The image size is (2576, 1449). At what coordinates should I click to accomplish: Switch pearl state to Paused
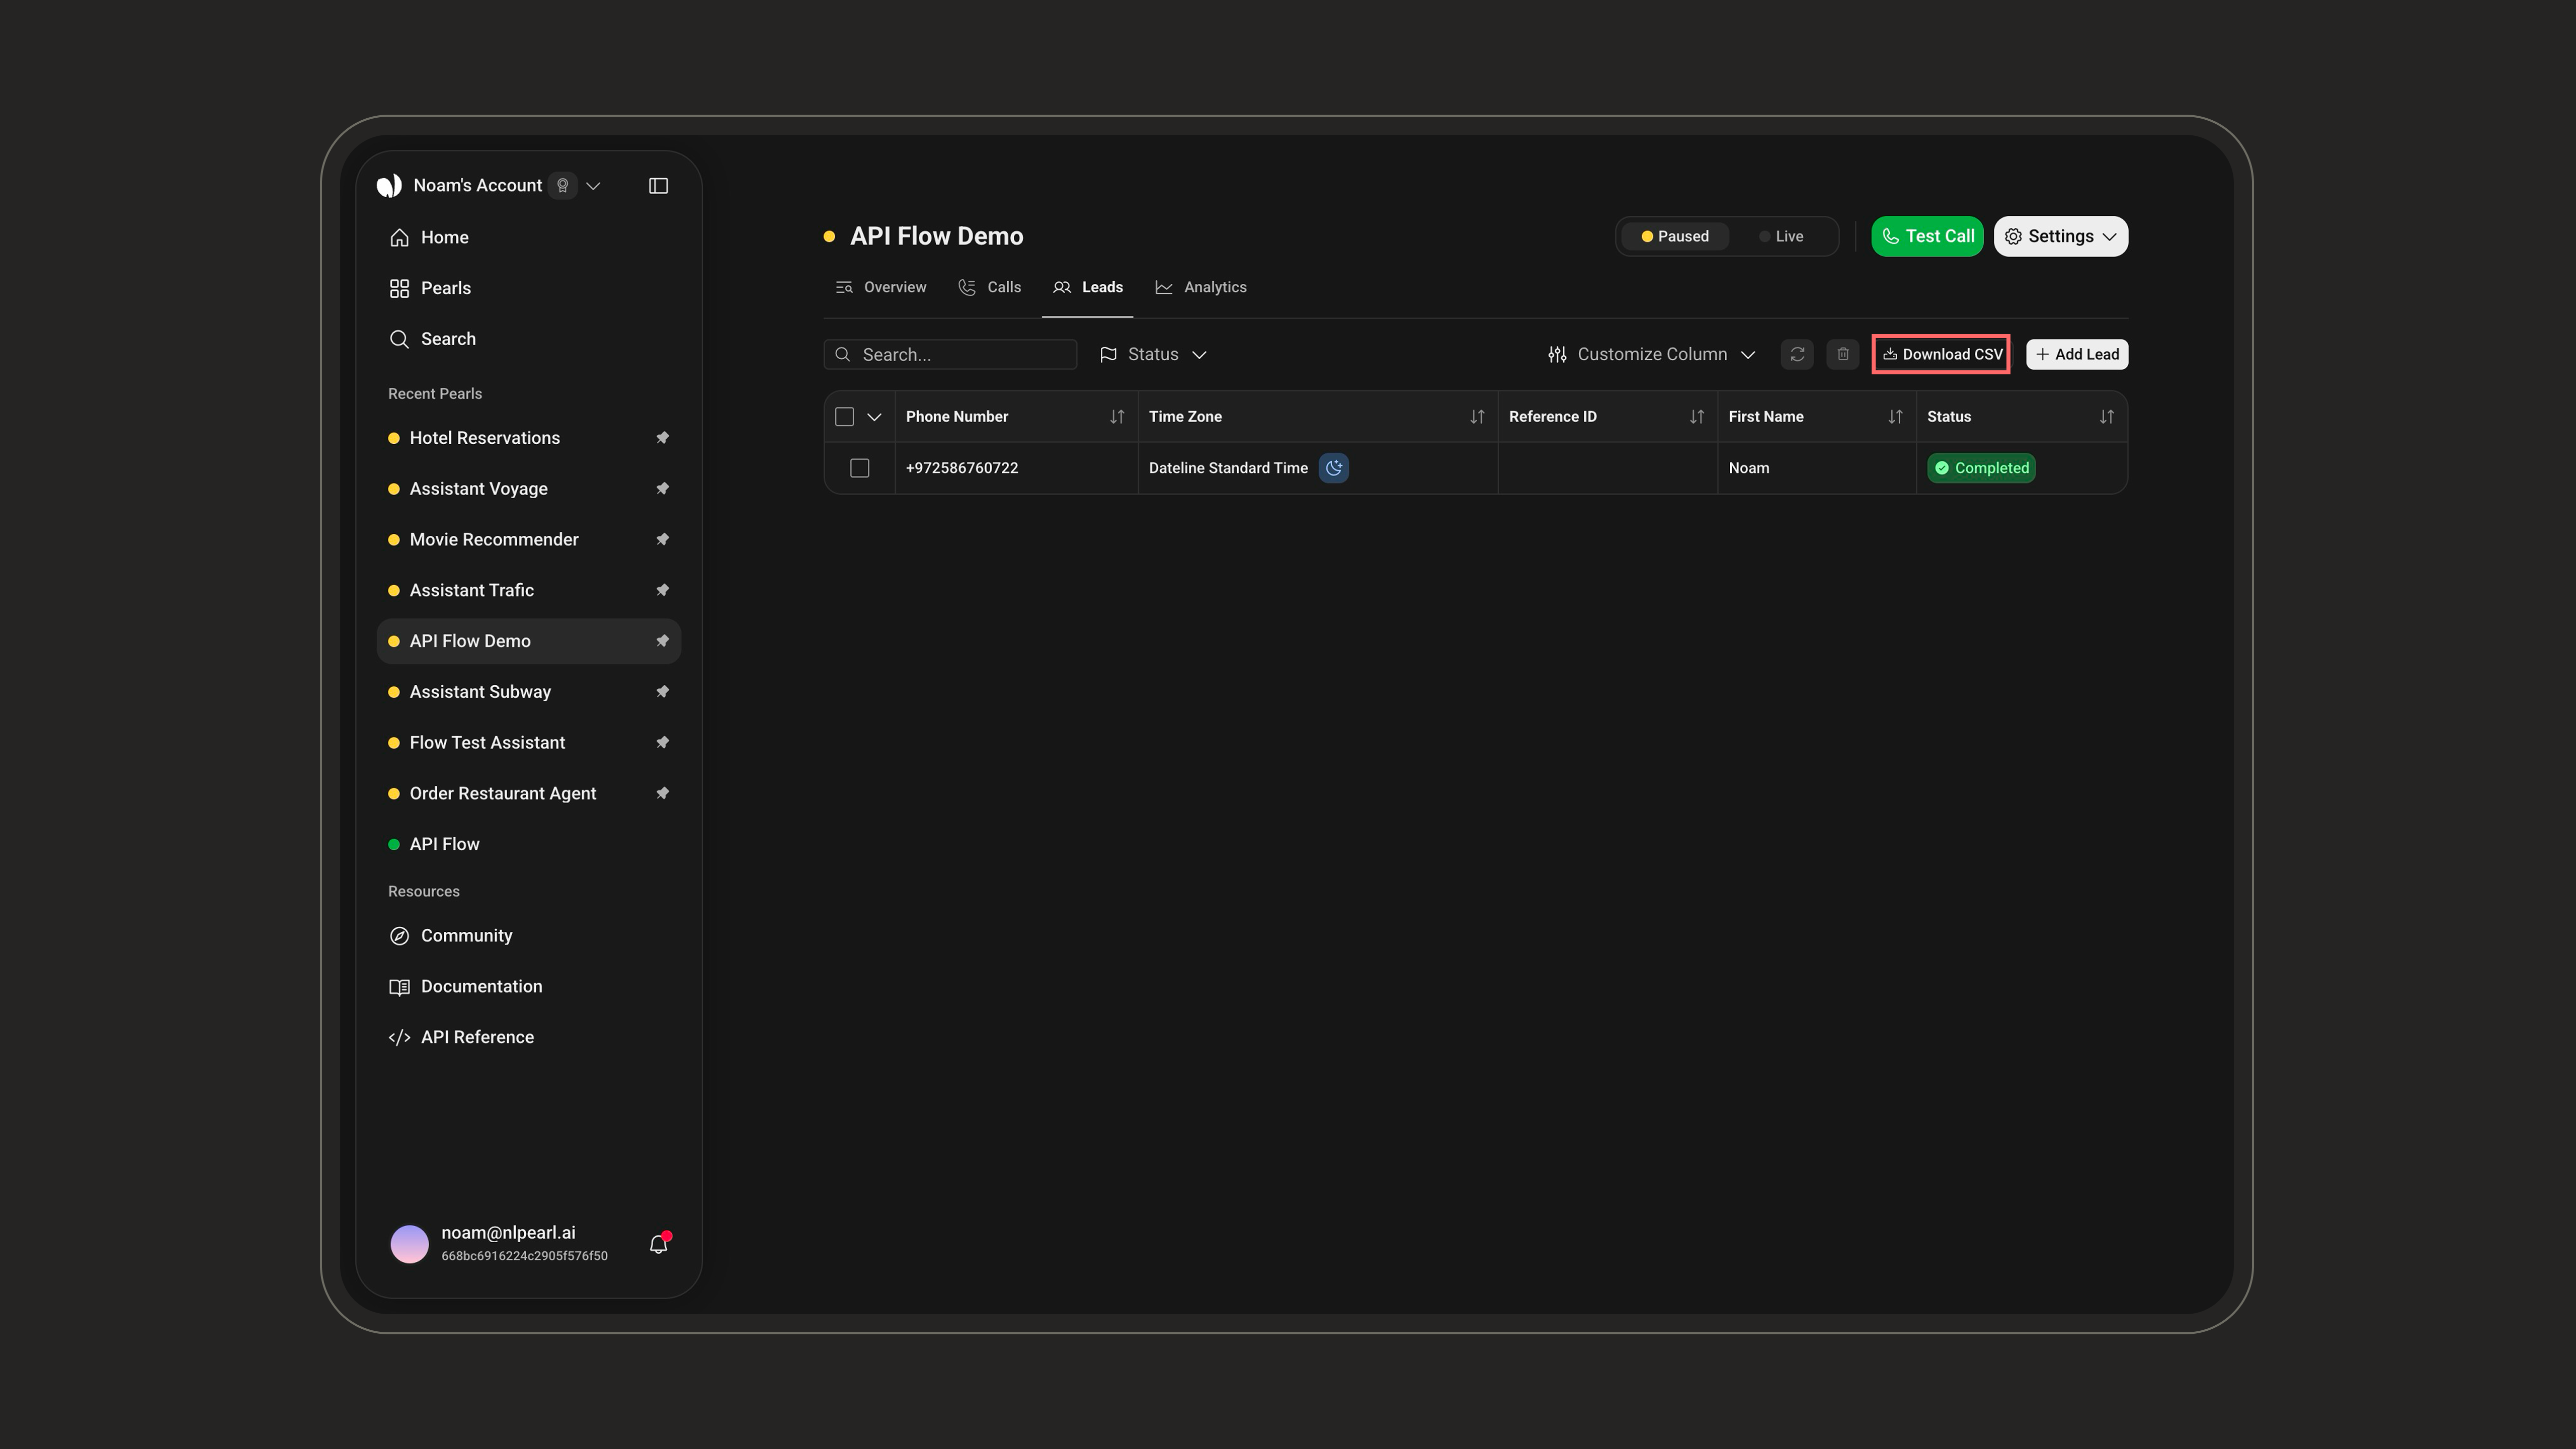tap(1675, 237)
